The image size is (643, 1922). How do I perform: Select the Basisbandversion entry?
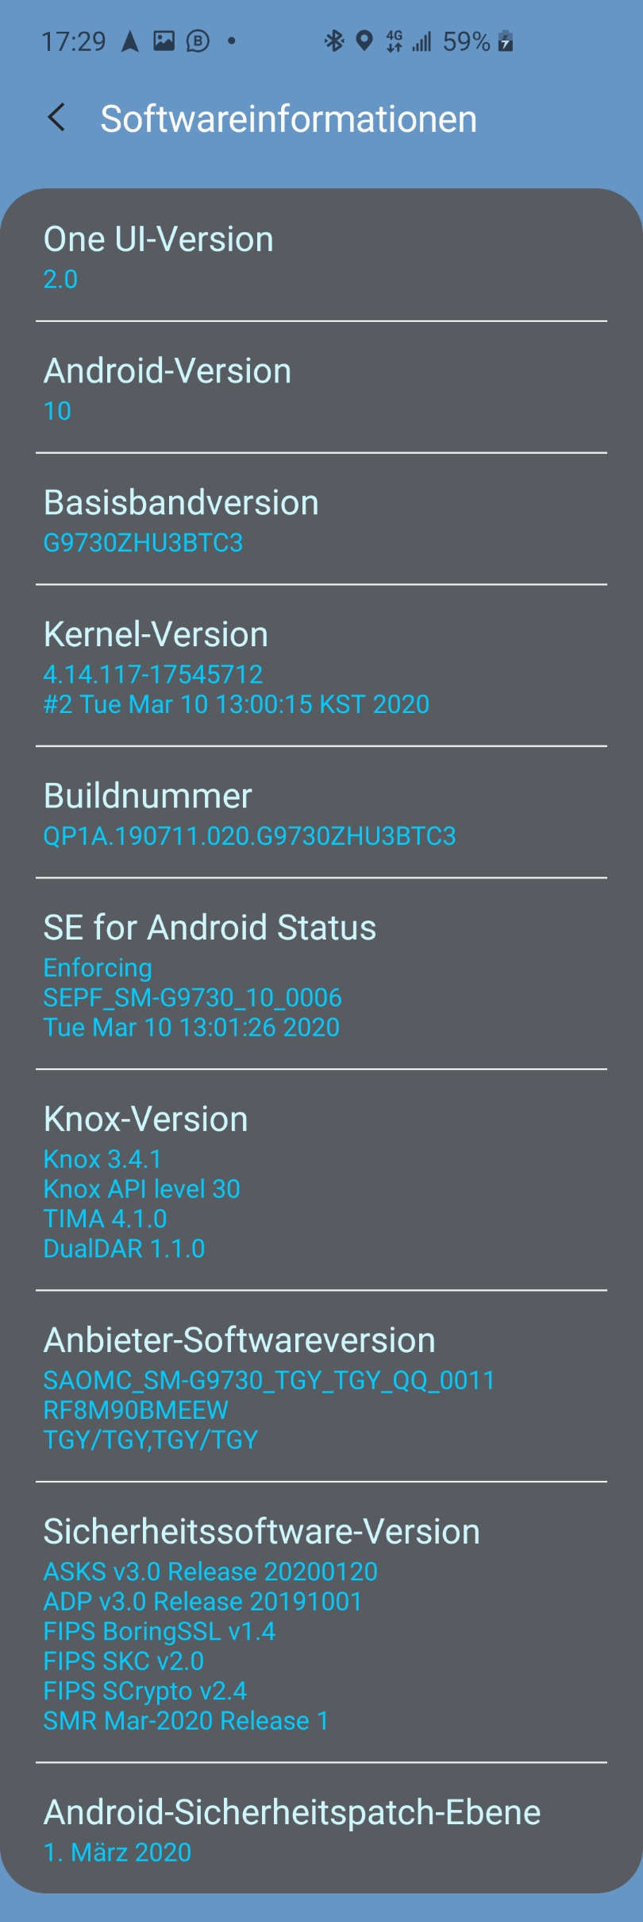pyautogui.click(x=321, y=521)
